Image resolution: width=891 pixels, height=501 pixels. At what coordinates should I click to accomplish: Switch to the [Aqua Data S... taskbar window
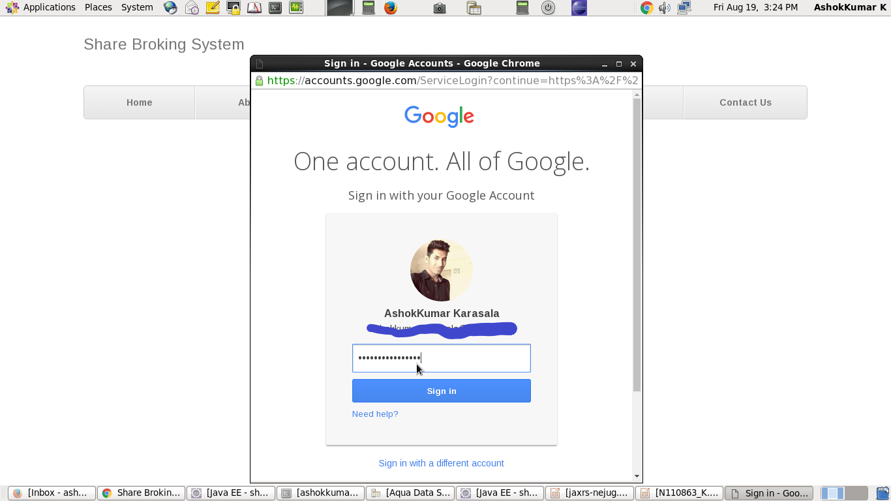click(x=410, y=493)
